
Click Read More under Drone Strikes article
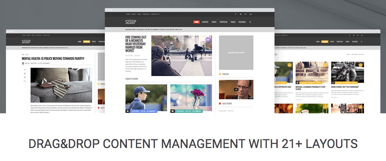pos(334,98)
